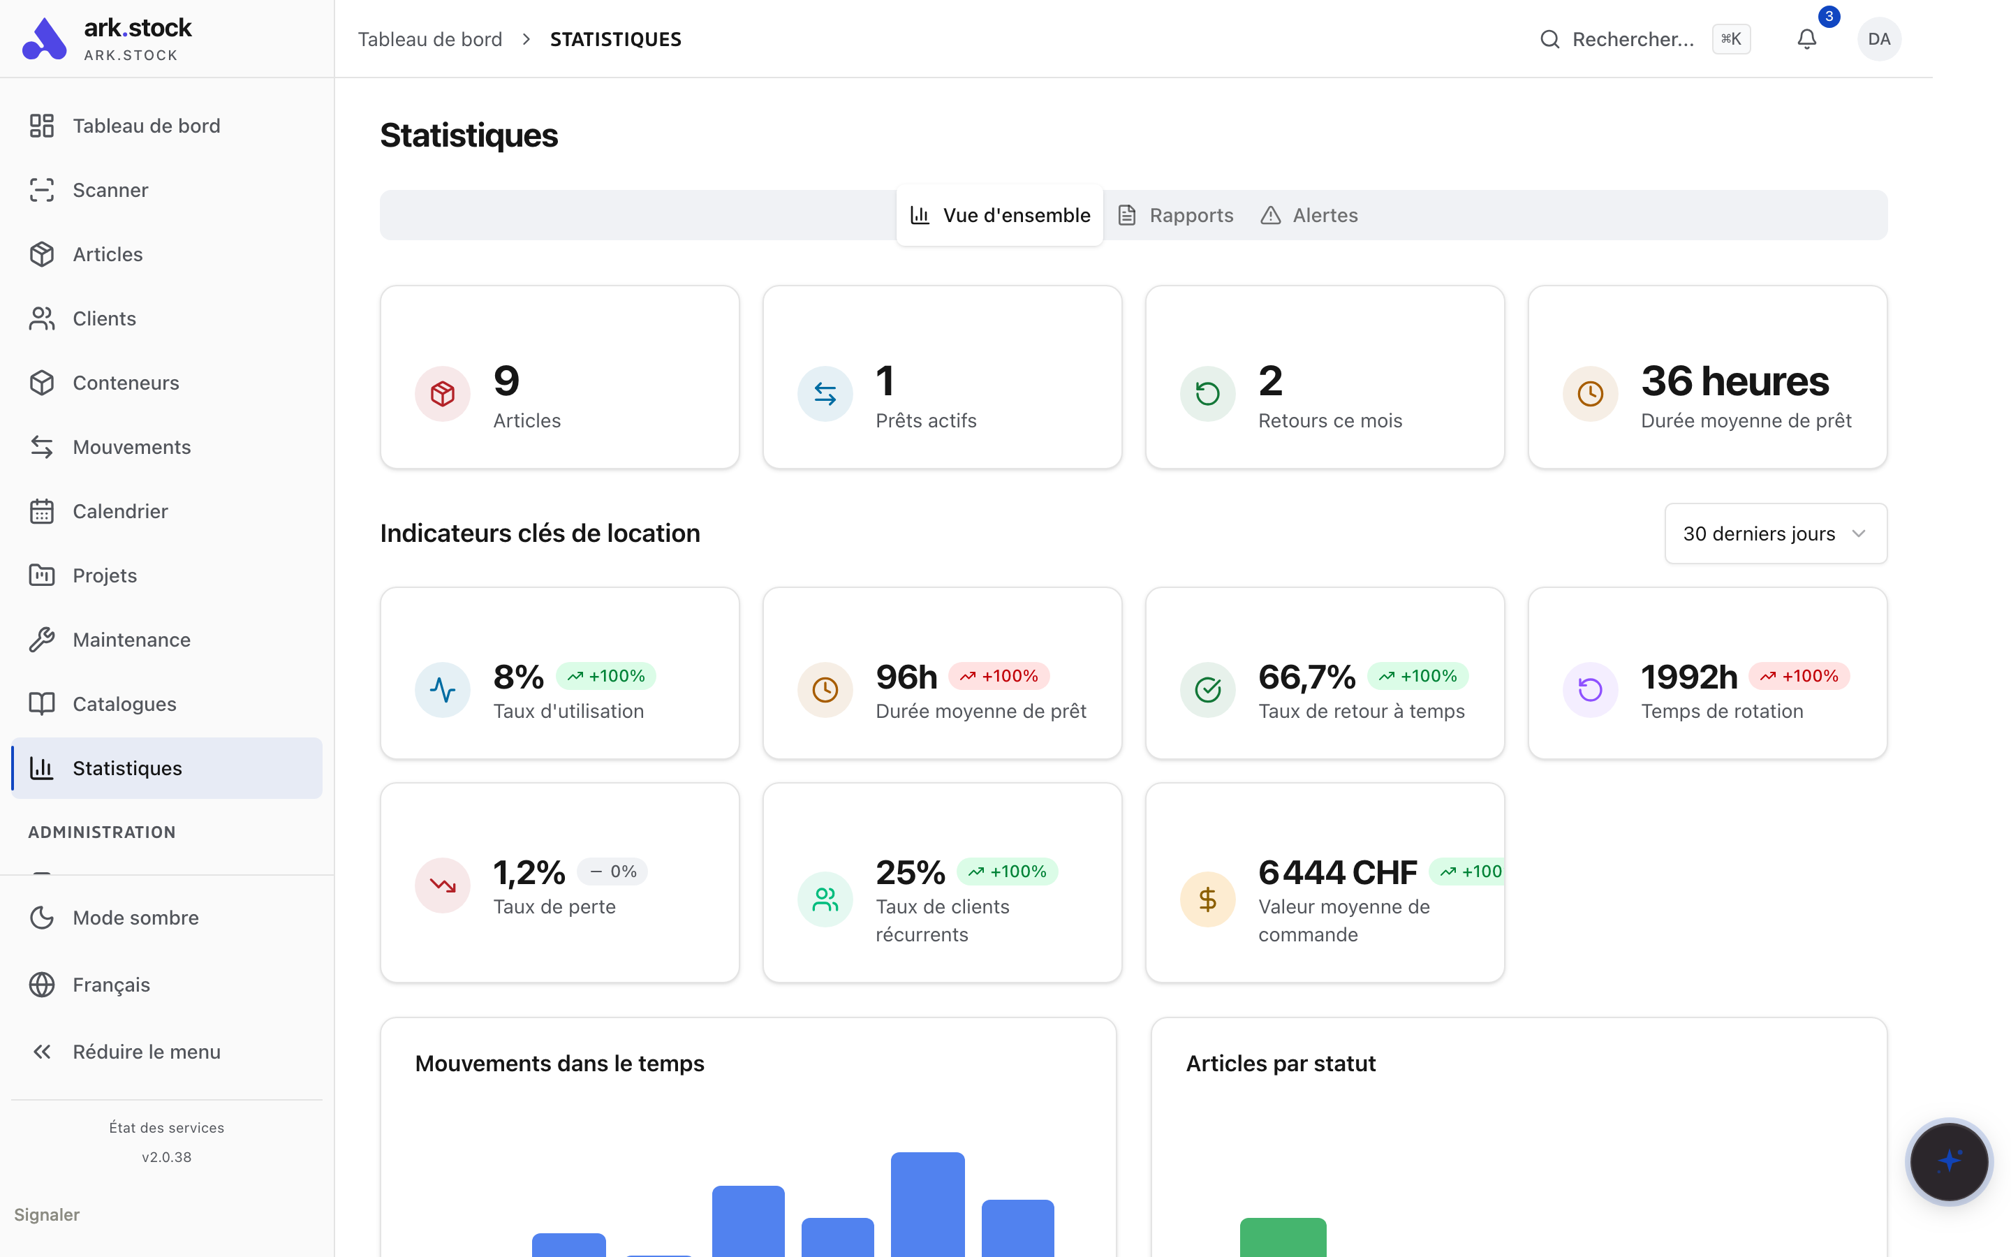
Task: Open Catalogues in the sidebar
Action: (x=166, y=703)
